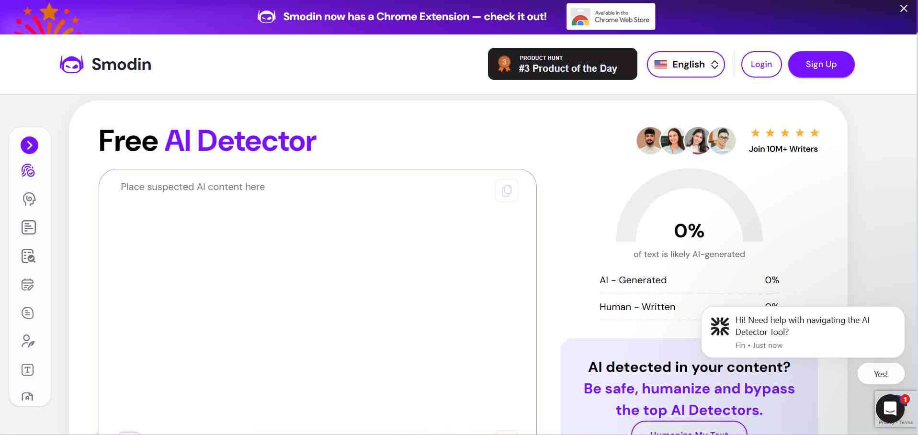Click the Chrome Web Store badge

coord(611,17)
